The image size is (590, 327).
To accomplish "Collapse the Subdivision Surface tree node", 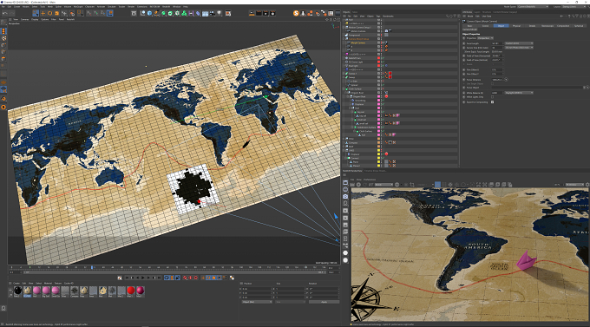I will pyautogui.click(x=351, y=128).
